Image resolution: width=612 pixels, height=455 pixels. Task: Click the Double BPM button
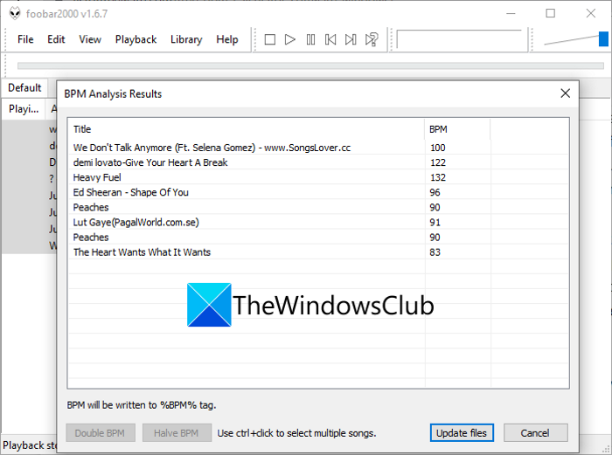[101, 433]
